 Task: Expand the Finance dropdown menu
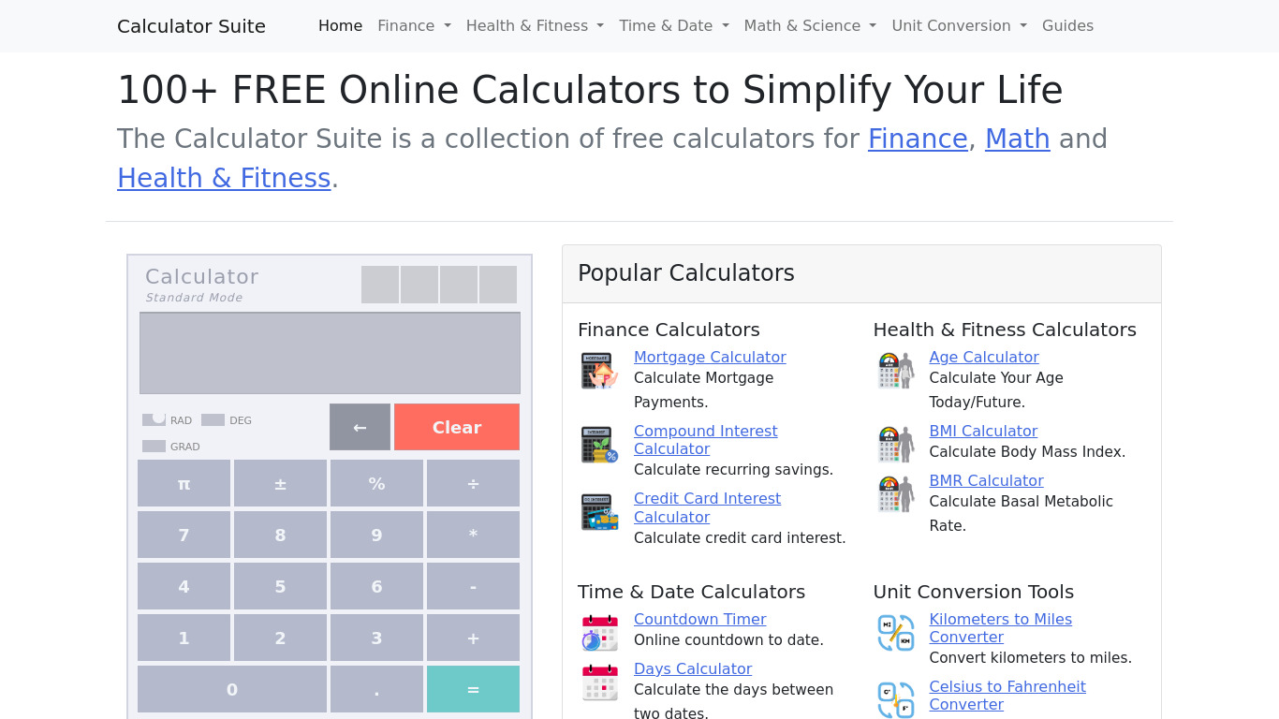[414, 26]
